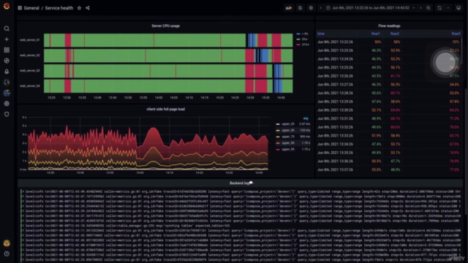Screen dimensions: 468x263
Task: Open the sidebar Alerting bell icon
Action: pyautogui.click(x=7, y=72)
